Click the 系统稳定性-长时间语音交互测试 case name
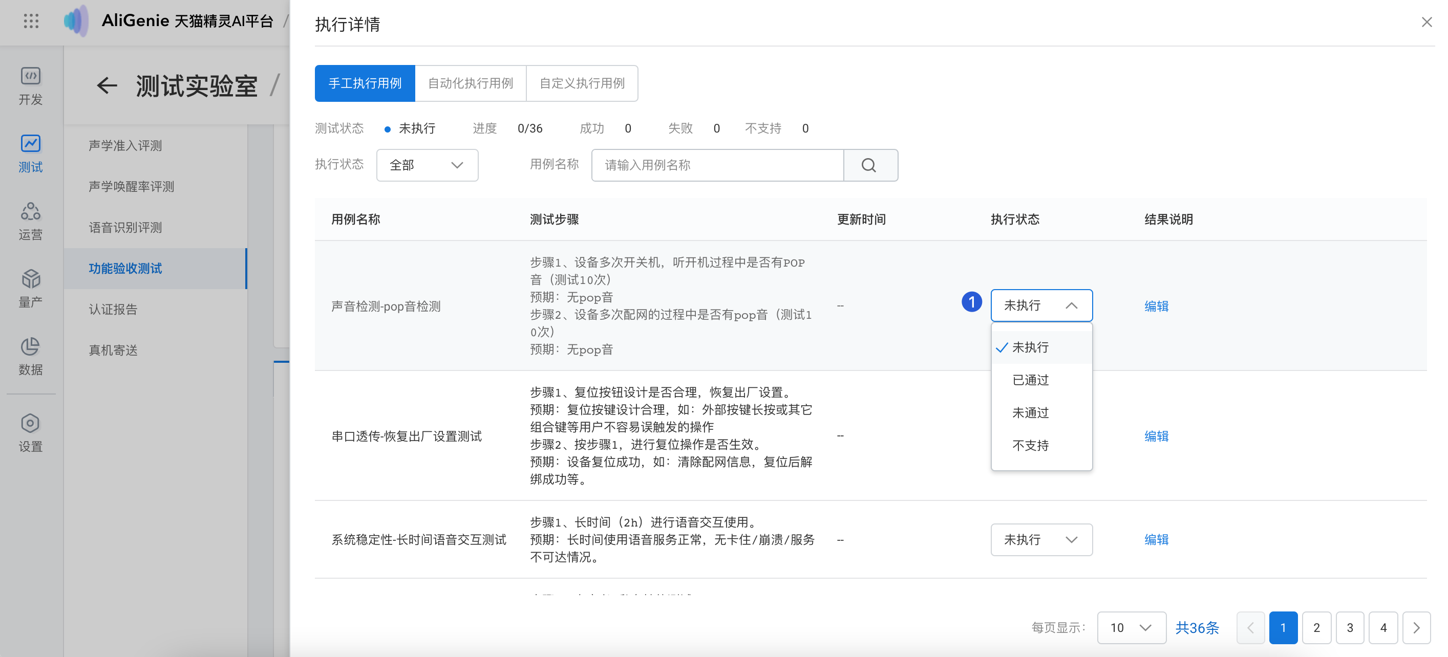Screen dimensions: 1448x657 (419, 540)
